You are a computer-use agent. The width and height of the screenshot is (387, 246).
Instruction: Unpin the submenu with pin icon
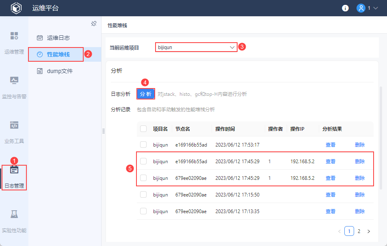point(94,24)
